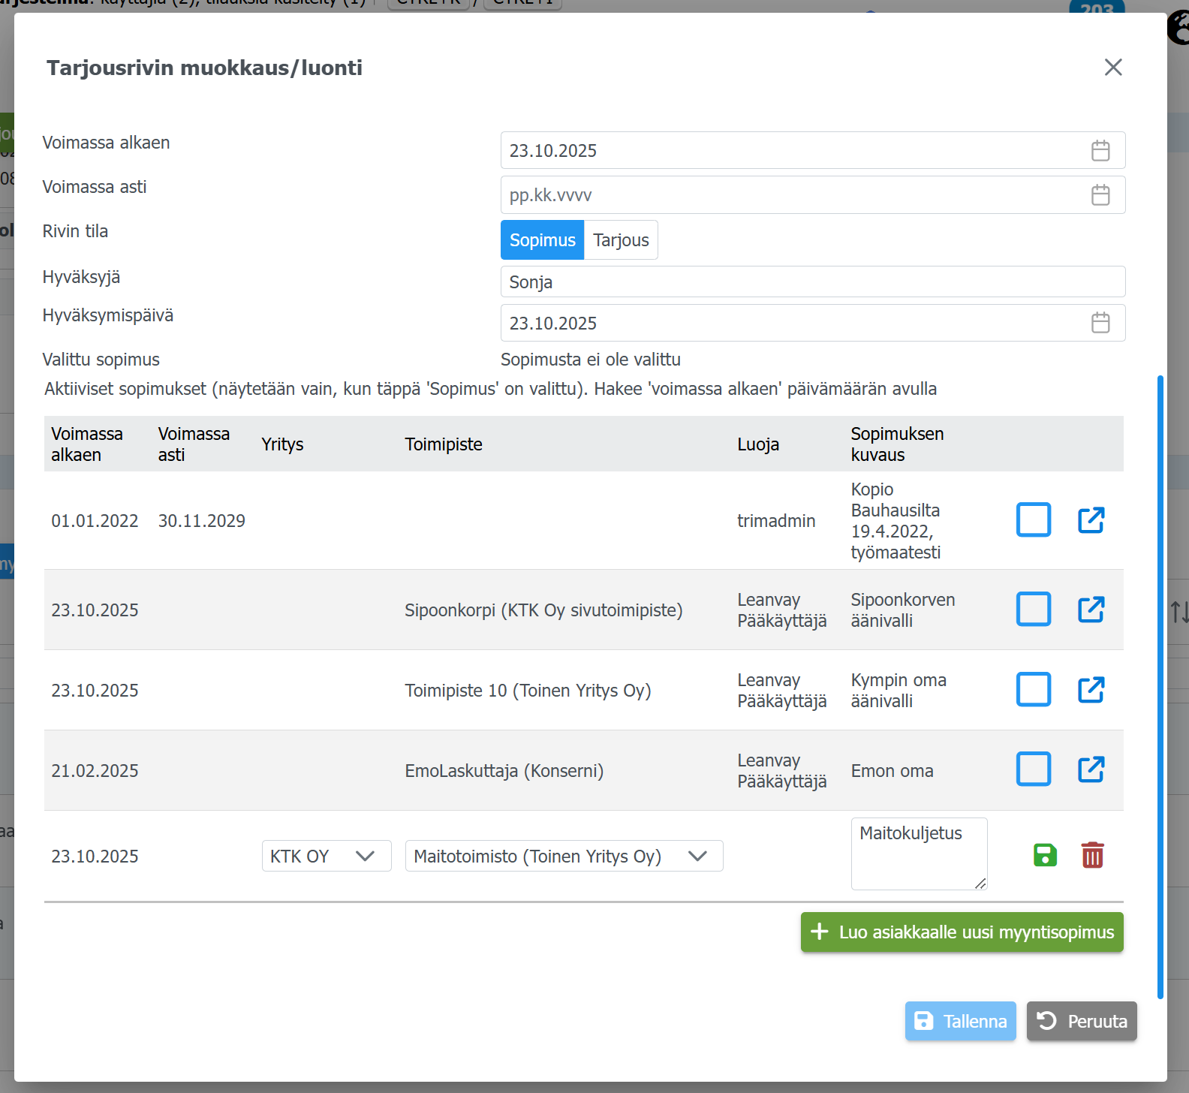Image resolution: width=1189 pixels, height=1093 pixels.
Task: Select the Sipoonkorpi contract checkbox
Action: click(x=1033, y=610)
